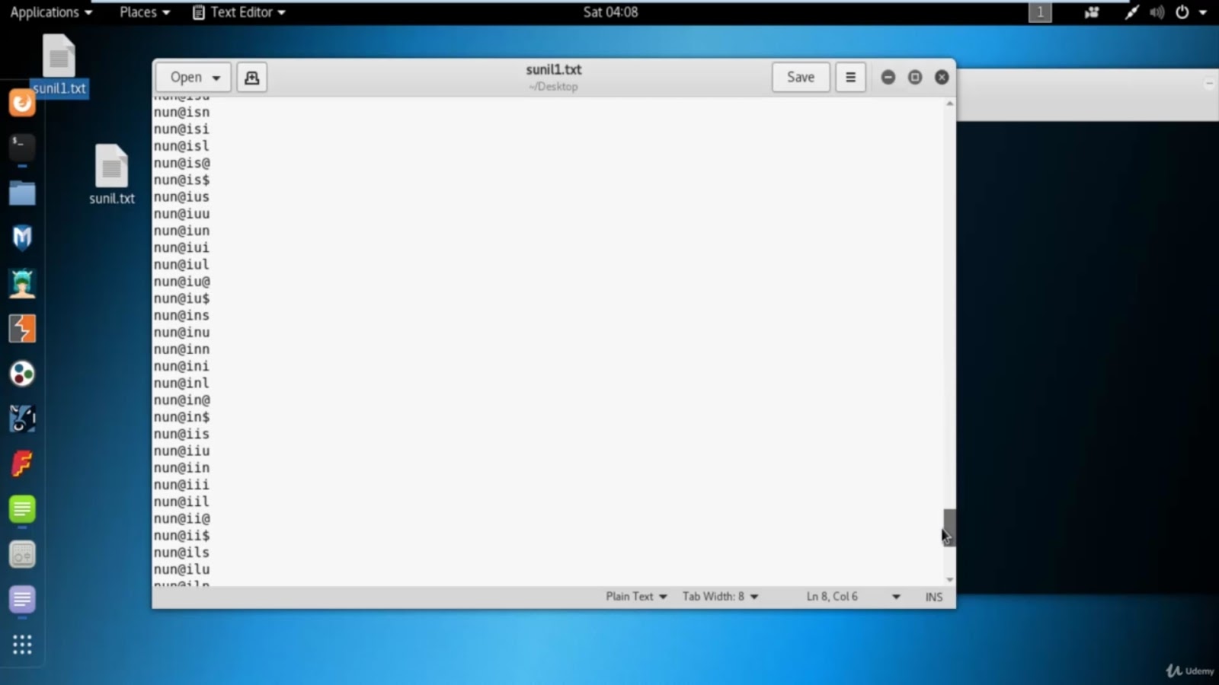Expand the Open button dropdown arrow

(216, 77)
